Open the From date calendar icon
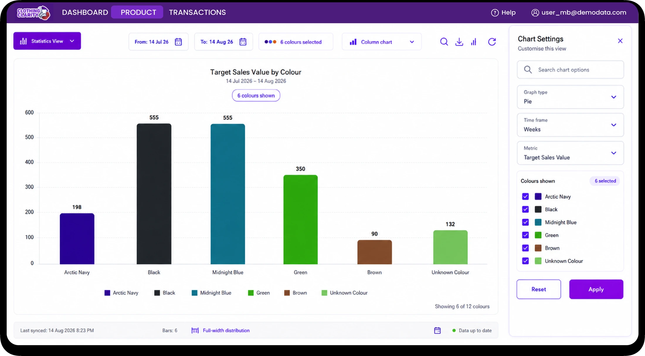The height and width of the screenshot is (356, 645). pyautogui.click(x=178, y=42)
